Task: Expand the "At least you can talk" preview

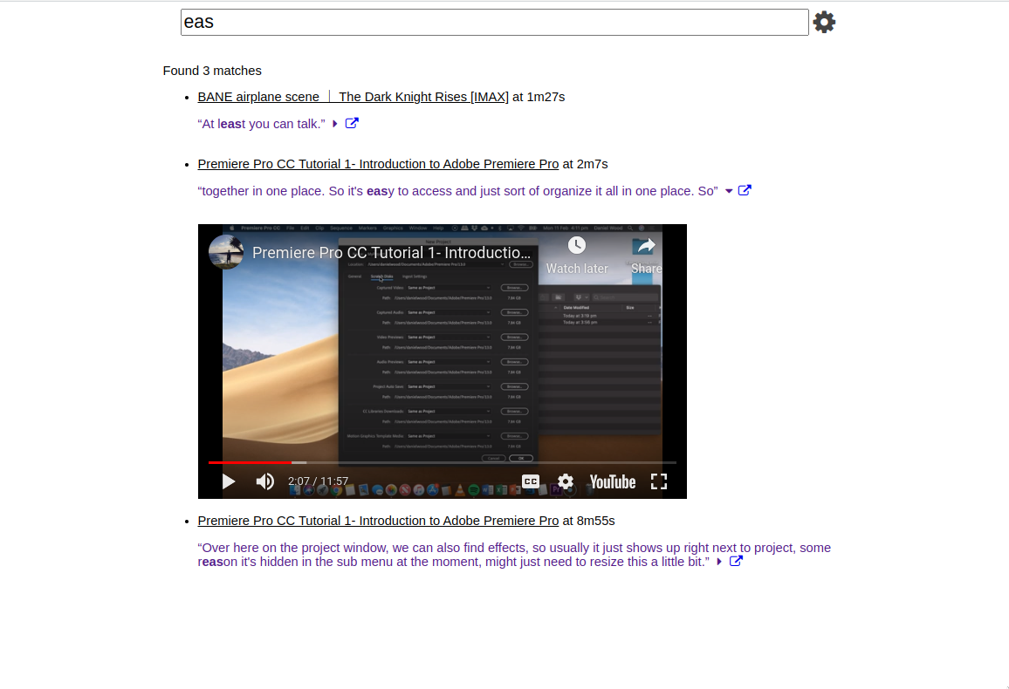Action: coord(334,123)
